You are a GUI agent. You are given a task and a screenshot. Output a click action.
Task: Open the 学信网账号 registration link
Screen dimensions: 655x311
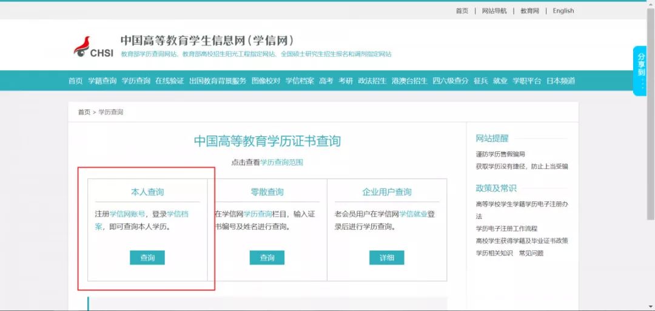[127, 214]
